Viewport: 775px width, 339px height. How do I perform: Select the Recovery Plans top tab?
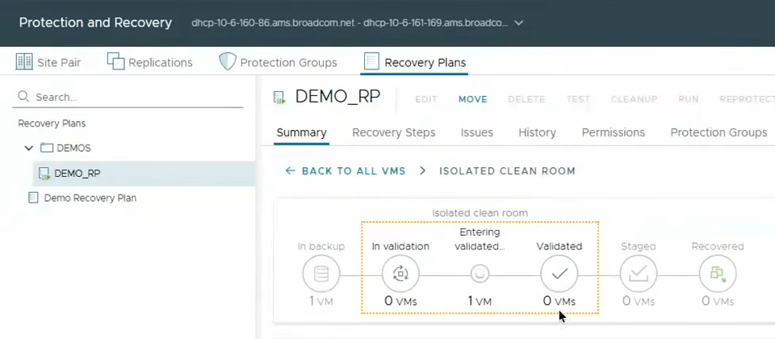click(x=415, y=63)
